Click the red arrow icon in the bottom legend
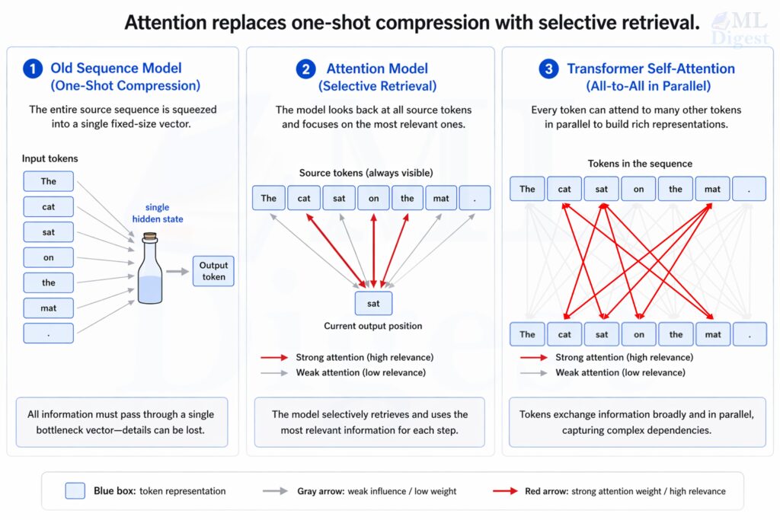The image size is (780, 520). (505, 491)
